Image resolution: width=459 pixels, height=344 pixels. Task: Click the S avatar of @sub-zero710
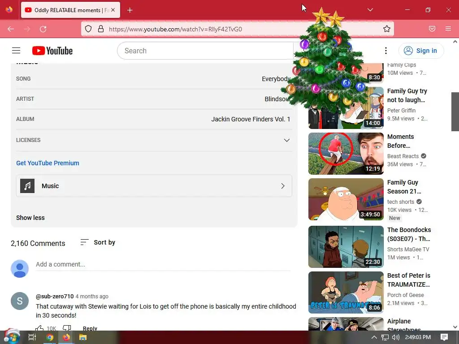[x=20, y=301]
